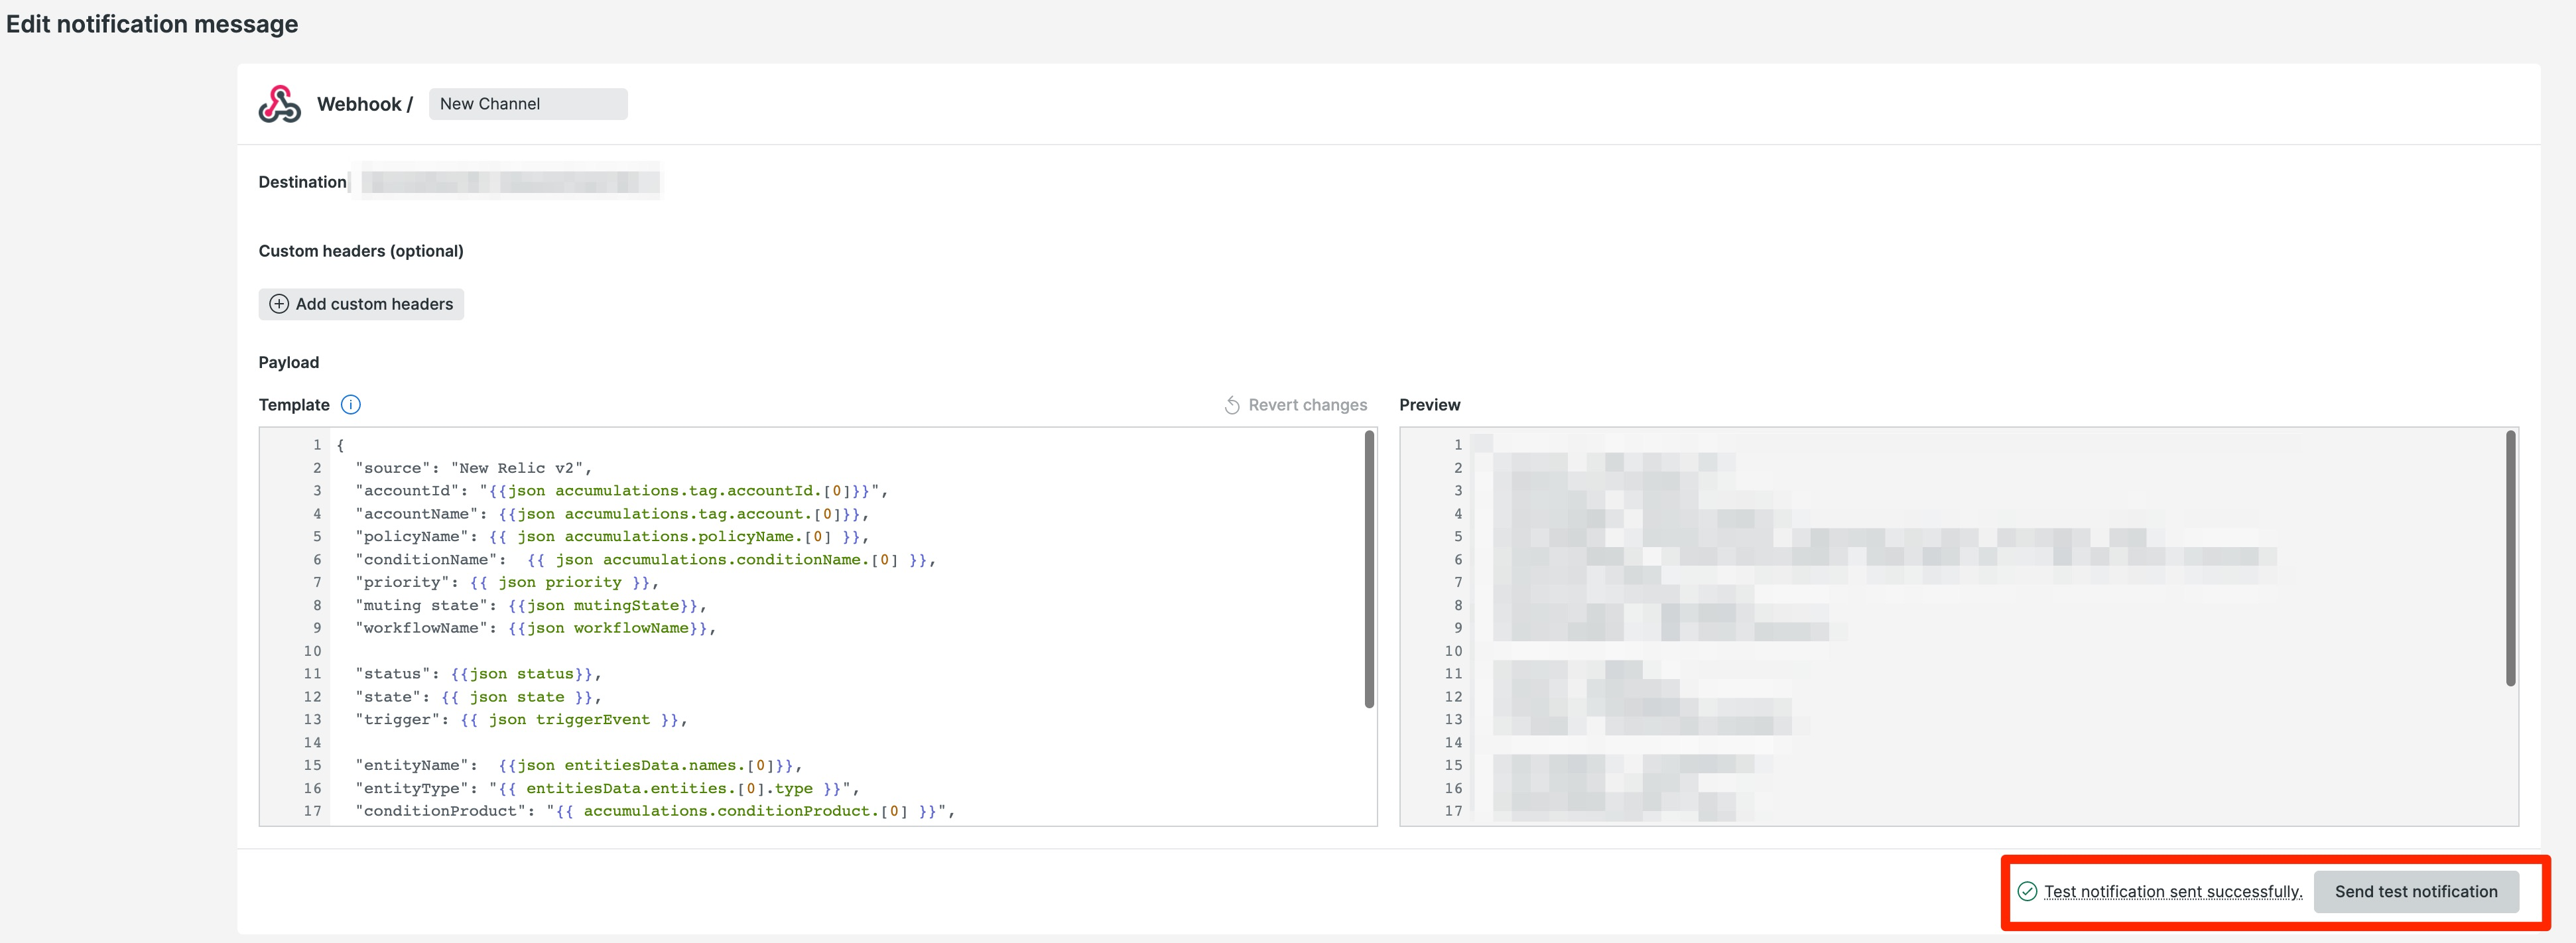
Task: Click the "source": "New Relic v2" line
Action: point(474,468)
